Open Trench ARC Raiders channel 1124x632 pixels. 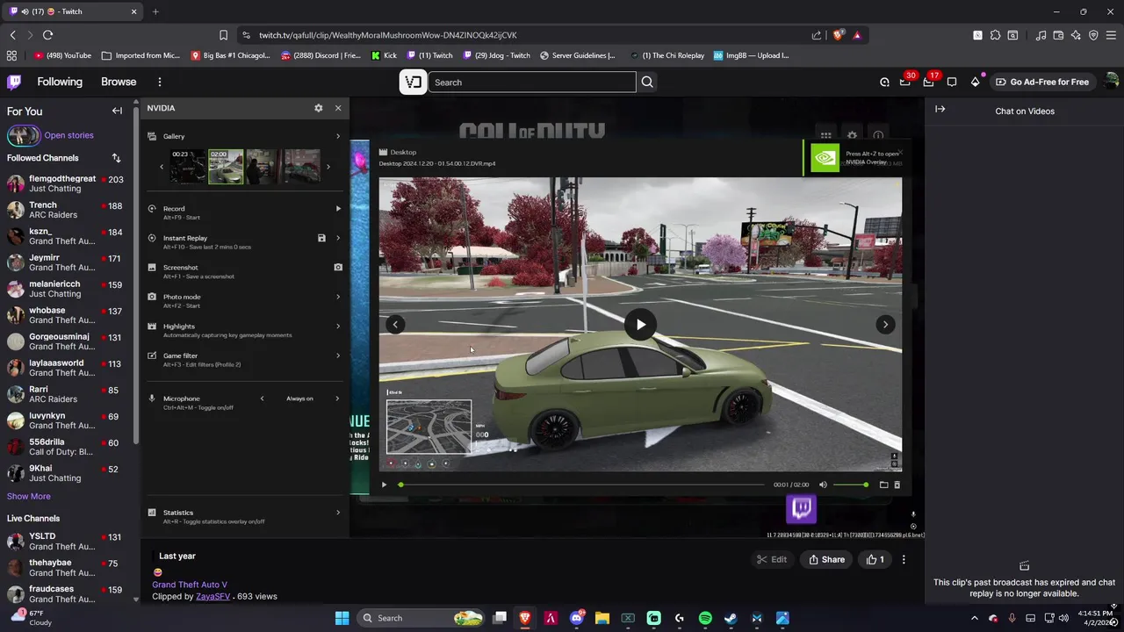coord(66,210)
